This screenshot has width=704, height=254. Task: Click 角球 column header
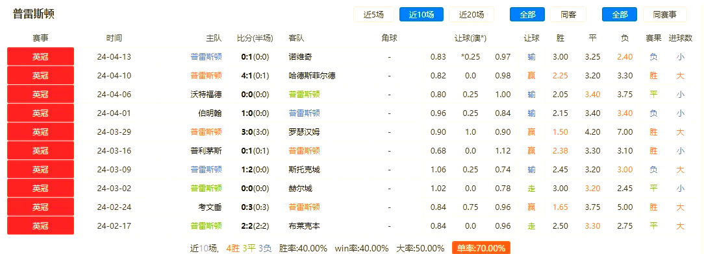point(389,38)
